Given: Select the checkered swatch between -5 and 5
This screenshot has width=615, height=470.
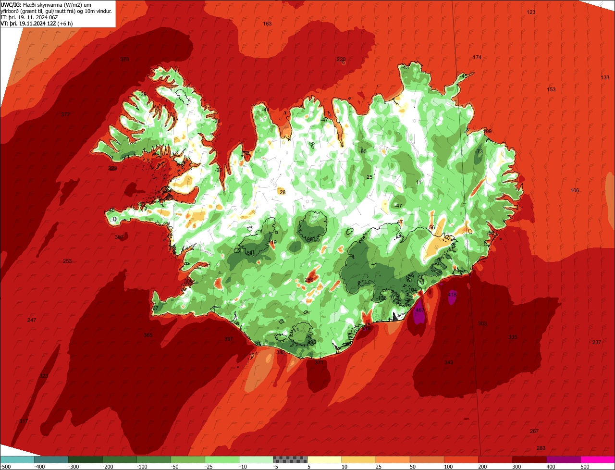Looking at the screenshot, I should (x=290, y=459).
